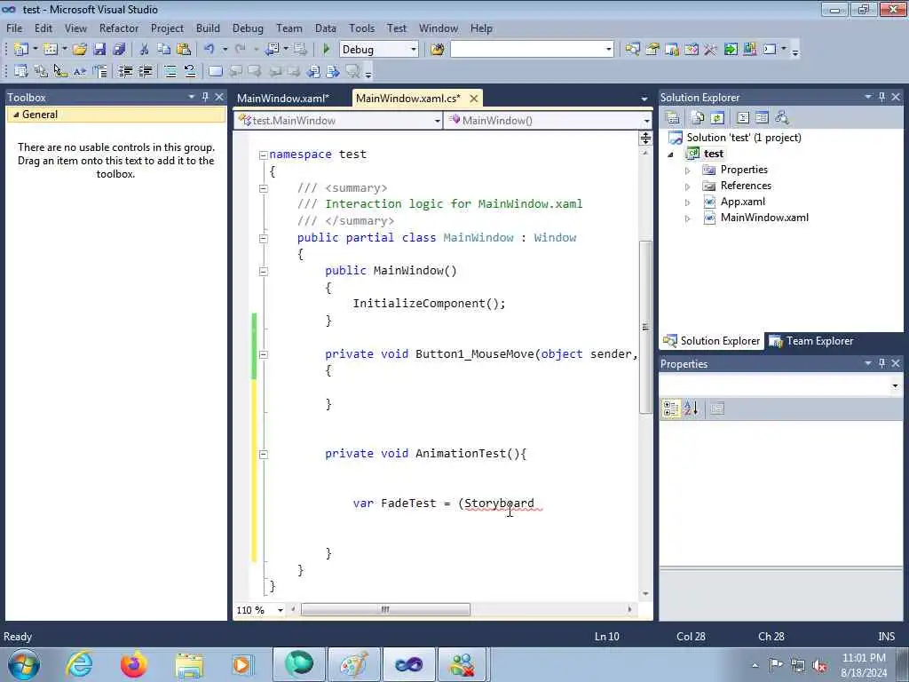909x682 pixels.
Task: Open the Build menu
Action: point(208,28)
